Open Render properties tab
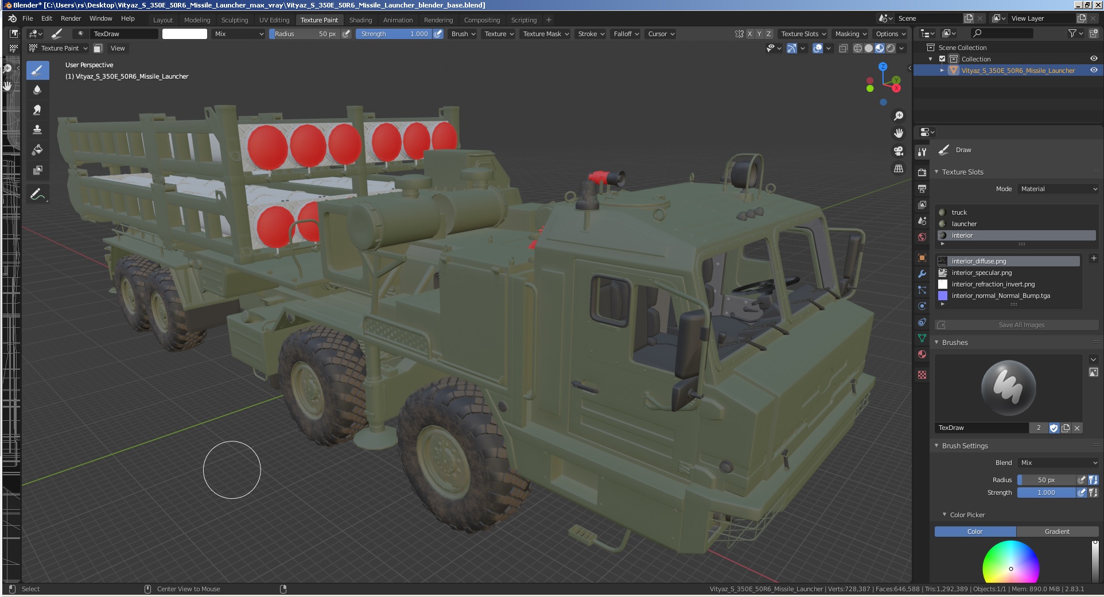The image size is (1104, 597). pyautogui.click(x=922, y=172)
